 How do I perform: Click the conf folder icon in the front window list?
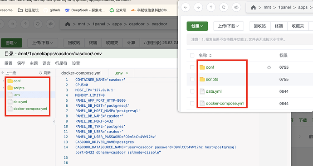(202, 67)
